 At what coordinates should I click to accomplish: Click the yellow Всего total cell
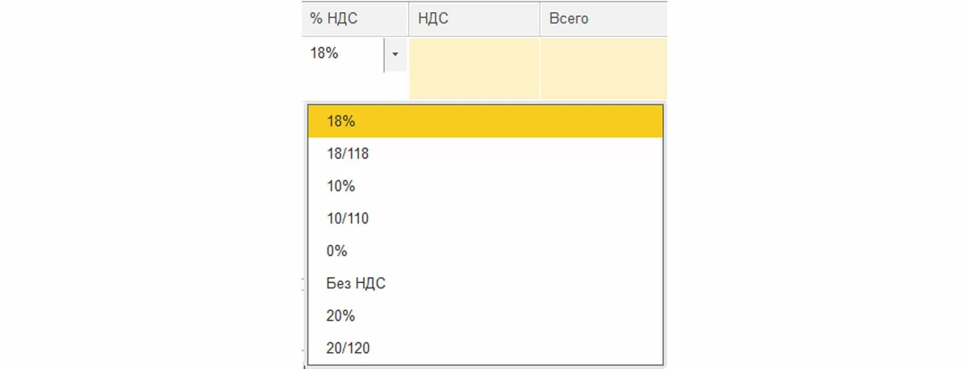(x=603, y=68)
